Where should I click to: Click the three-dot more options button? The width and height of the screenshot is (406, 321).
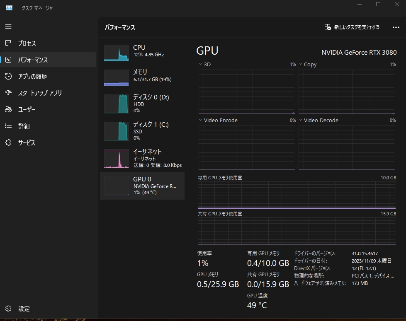click(396, 27)
